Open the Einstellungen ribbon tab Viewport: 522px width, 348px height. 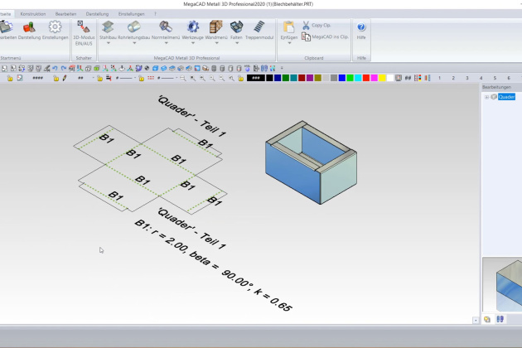click(131, 14)
